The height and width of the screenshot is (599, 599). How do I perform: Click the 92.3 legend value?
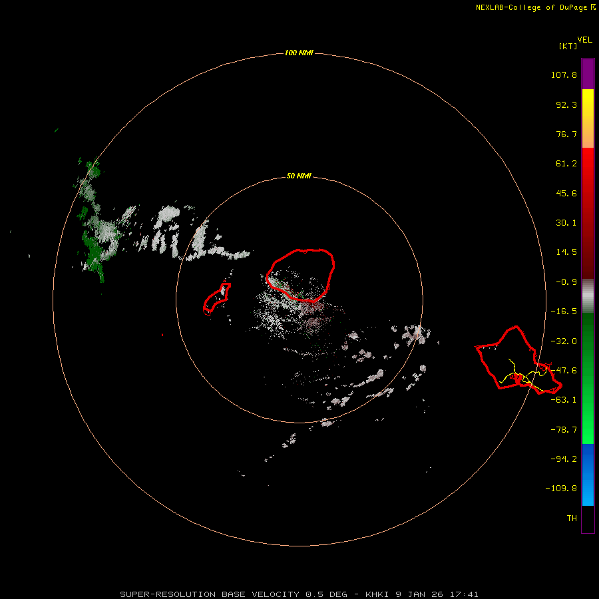tap(566, 104)
